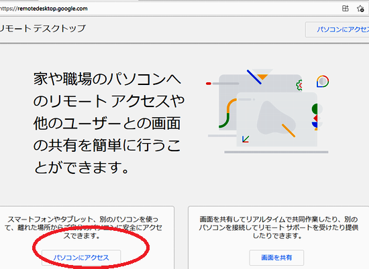Screen dimensions: 369x269
Task: Click the circled パソコンにアクセス button
Action: tap(81, 258)
